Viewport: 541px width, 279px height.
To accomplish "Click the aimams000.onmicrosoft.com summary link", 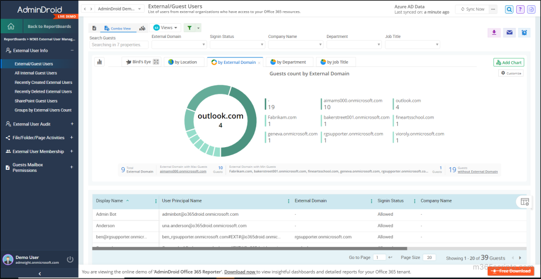I will point(183,171).
